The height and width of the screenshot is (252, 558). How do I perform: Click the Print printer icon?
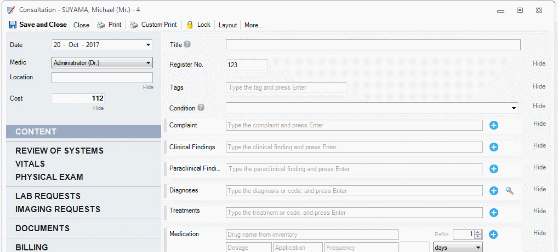point(101,25)
